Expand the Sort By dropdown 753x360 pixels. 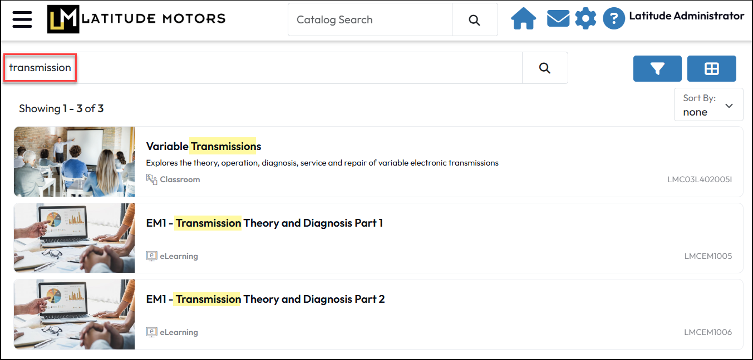708,104
